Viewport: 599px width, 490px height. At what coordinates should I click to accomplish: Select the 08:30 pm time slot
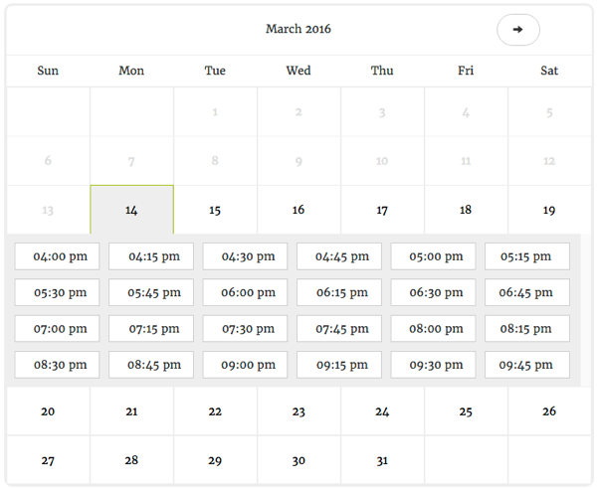pos(58,365)
